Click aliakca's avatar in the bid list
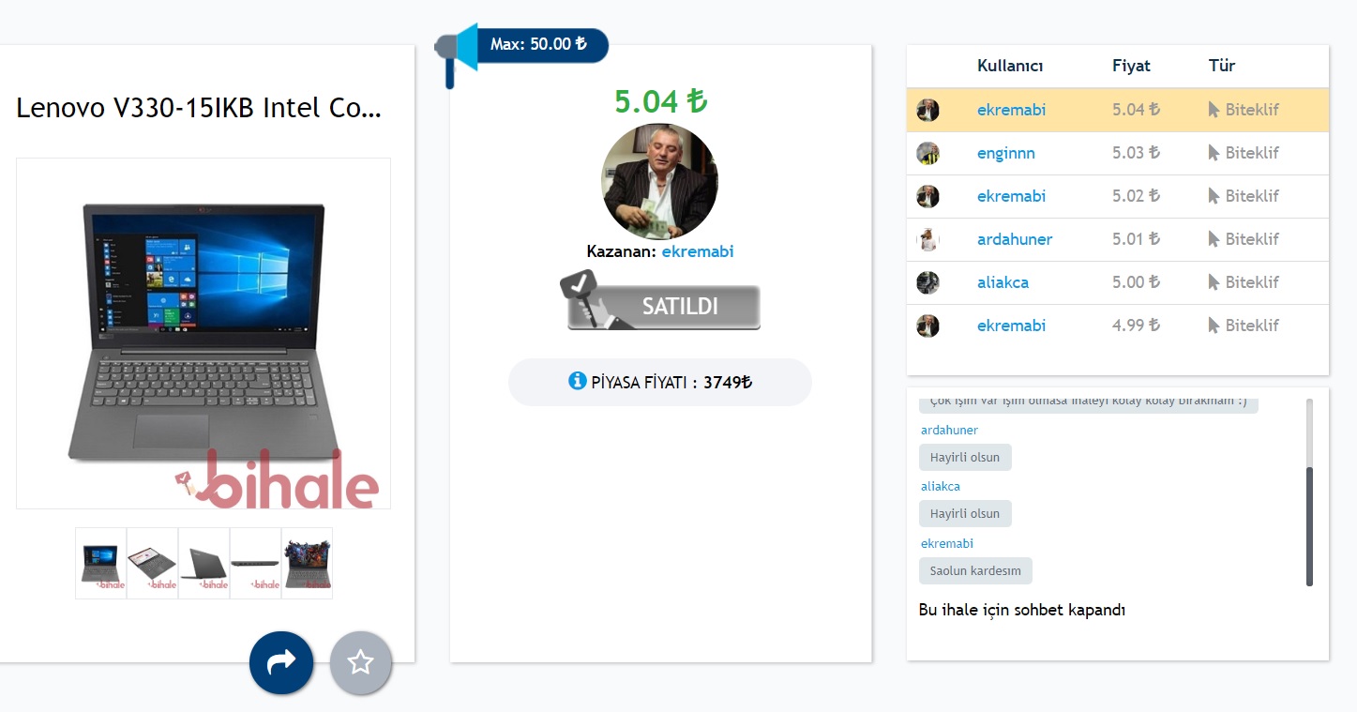 (x=927, y=282)
